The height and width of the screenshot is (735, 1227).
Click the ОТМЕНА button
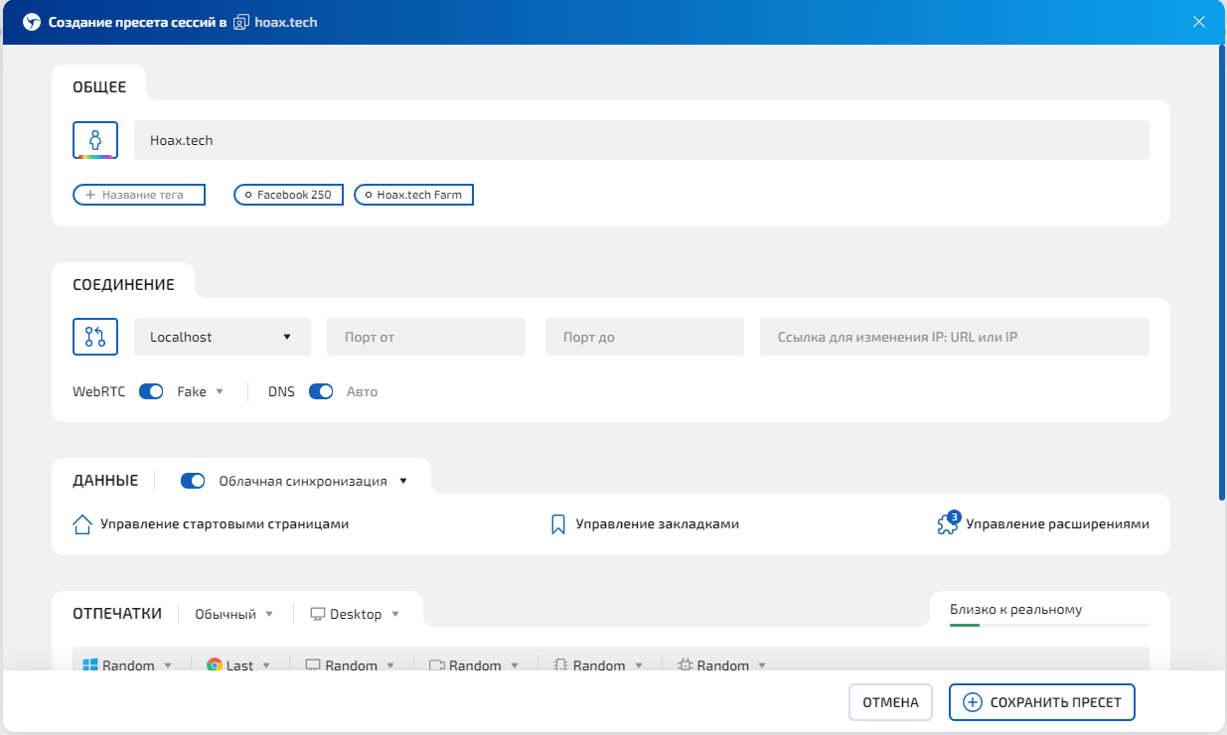pyautogui.click(x=889, y=701)
